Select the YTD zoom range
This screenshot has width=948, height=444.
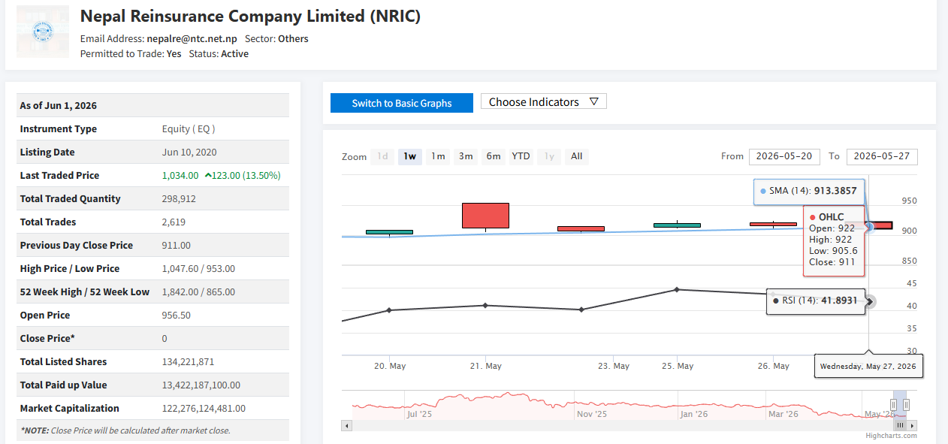[x=521, y=156]
